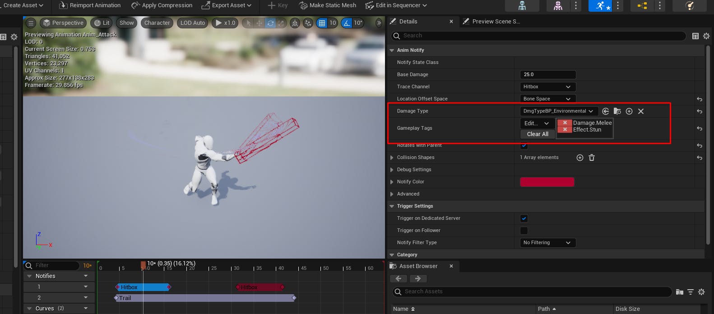Open the Notify Filter Type dropdown
The width and height of the screenshot is (714, 314).
coord(548,243)
